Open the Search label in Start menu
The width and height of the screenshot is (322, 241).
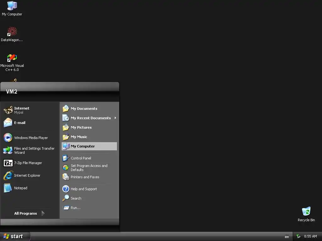76,198
